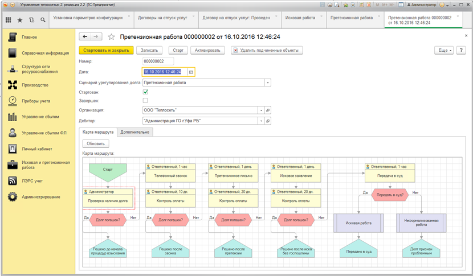
Task: Open calendar picker in the Дата field
Action: pyautogui.click(x=191, y=72)
